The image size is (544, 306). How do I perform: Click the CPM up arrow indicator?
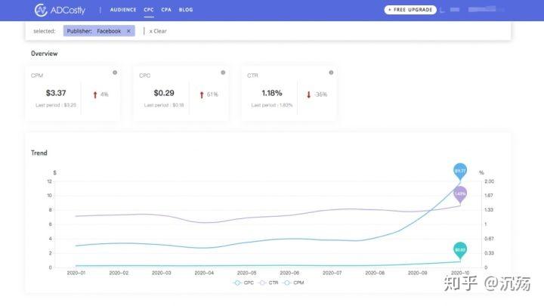pyautogui.click(x=95, y=94)
